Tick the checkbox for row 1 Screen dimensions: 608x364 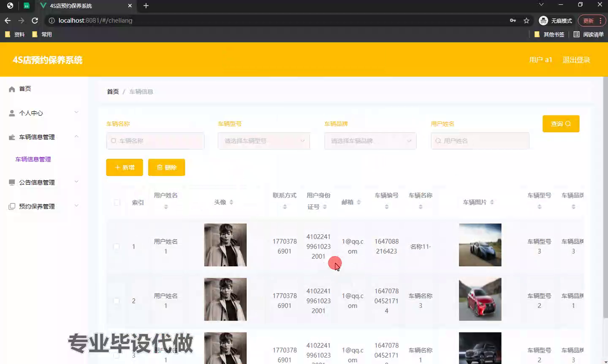coord(117,246)
